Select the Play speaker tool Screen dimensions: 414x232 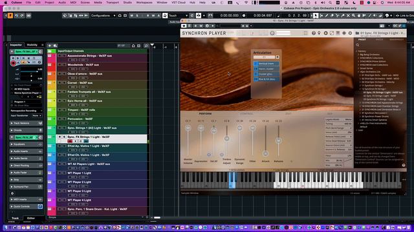pyautogui.click(x=375, y=15)
